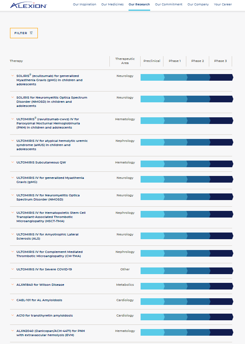The width and height of the screenshot is (245, 344).
Task: Expand the ALXN1840 for Wilson Disease chevron
Action: coord(12,285)
